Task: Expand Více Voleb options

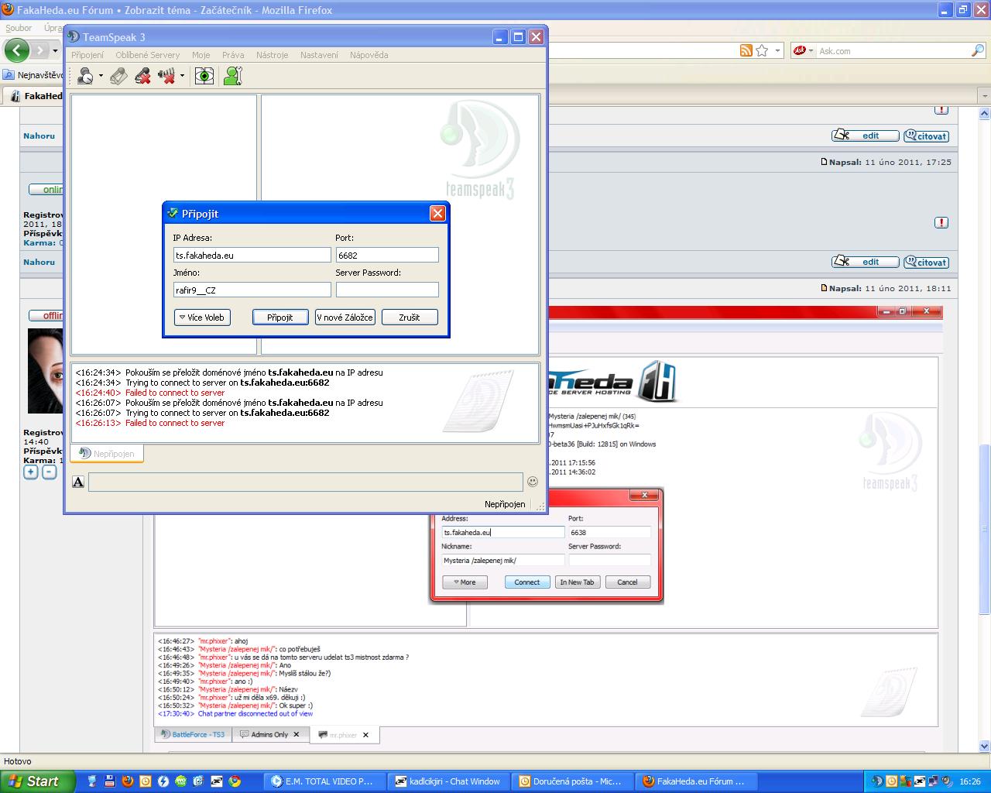Action: pos(202,317)
